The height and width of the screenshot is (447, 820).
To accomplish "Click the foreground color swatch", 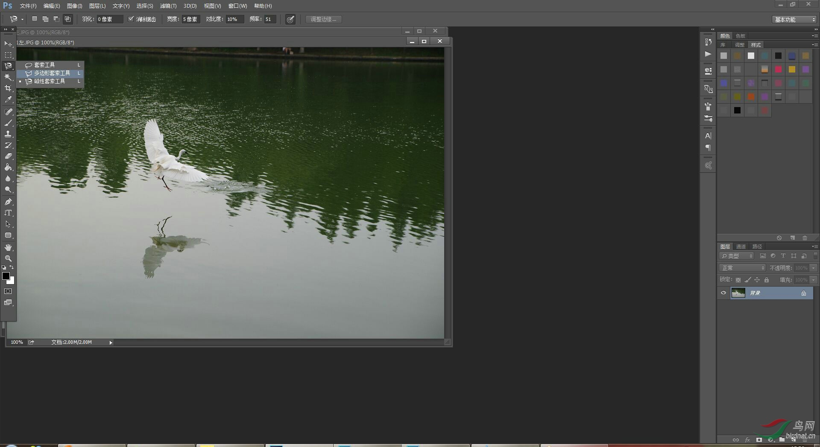I will 6,276.
